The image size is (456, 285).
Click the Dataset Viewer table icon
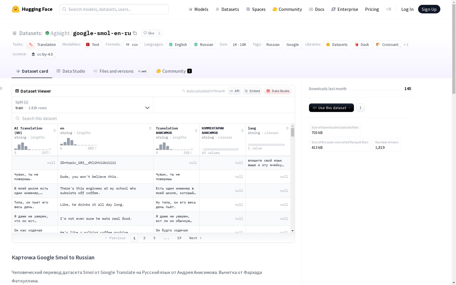(x=17, y=91)
